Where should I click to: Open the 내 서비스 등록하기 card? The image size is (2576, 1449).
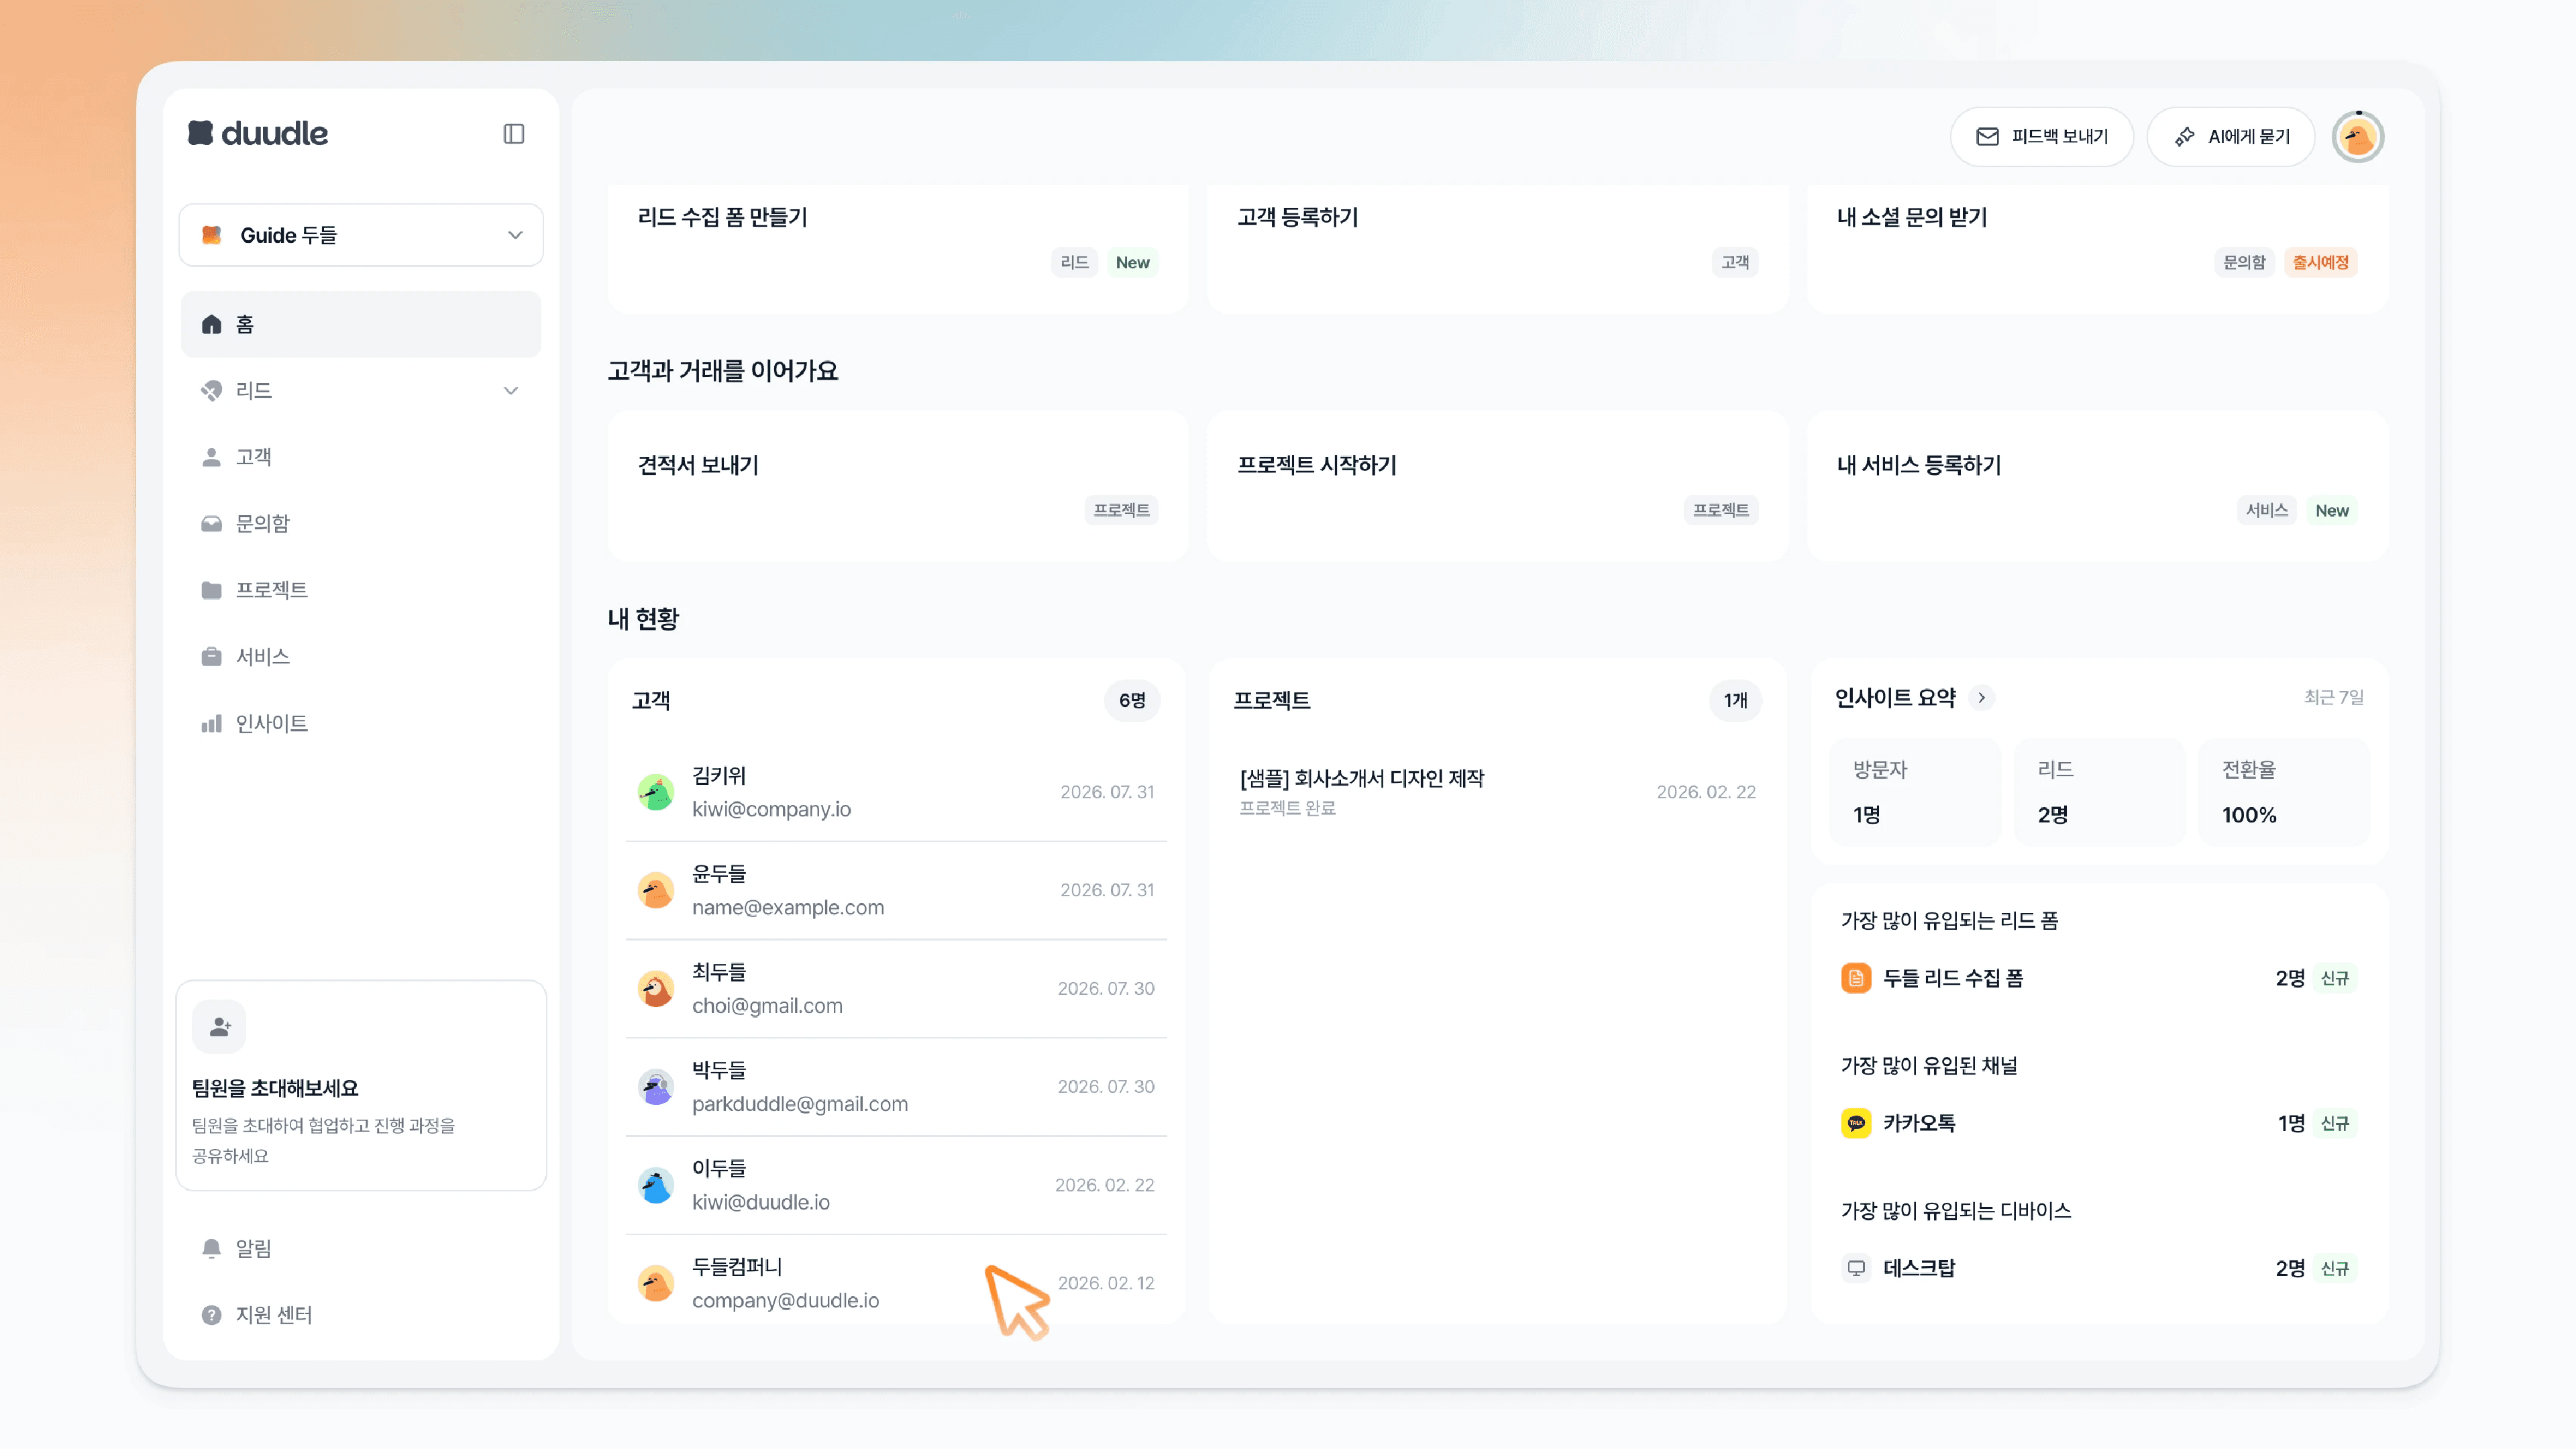pos(2097,485)
